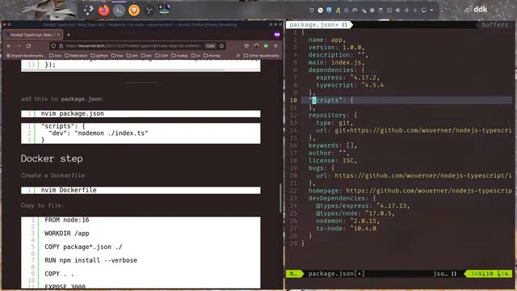
Task: Launch the terminal from the top dock
Action: 119,11
